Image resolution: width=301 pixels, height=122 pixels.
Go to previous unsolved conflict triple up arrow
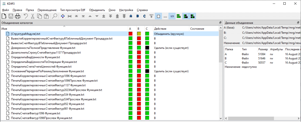117,16
